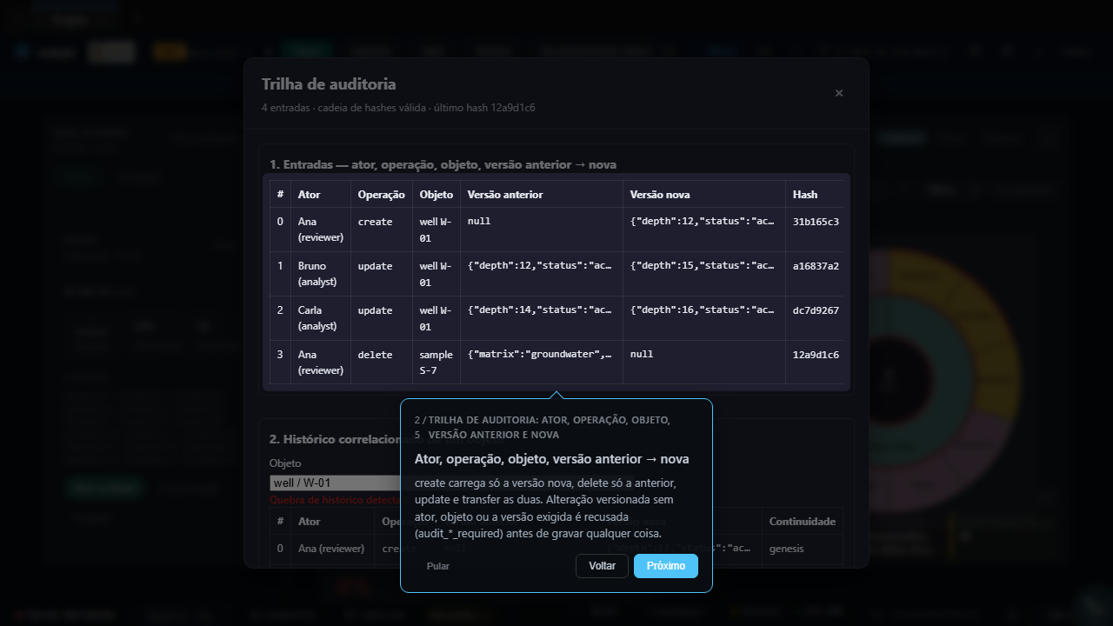Go back with the Voltar button
Image resolution: width=1113 pixels, height=626 pixels.
pos(602,566)
